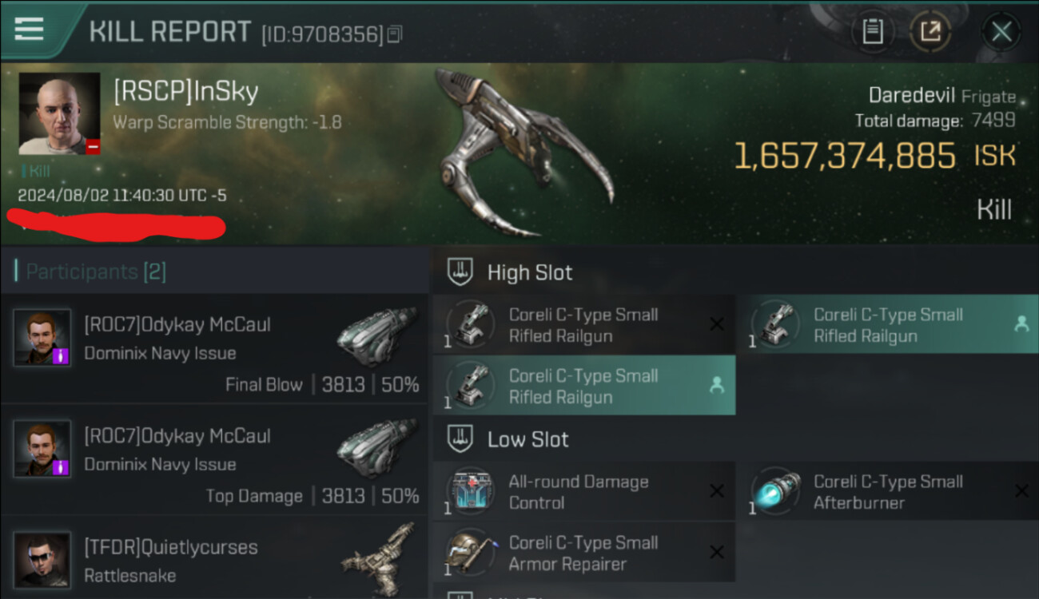Select the Participants [2] header
This screenshot has height=599, width=1039.
[x=96, y=272]
